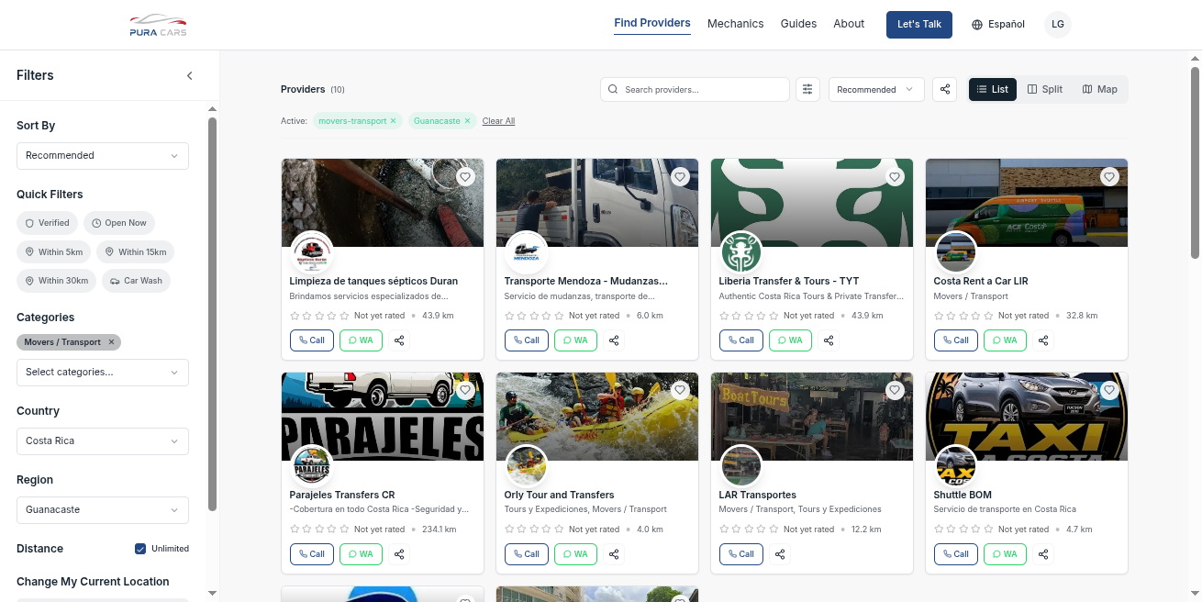
Task: Remove Movers / Transport category tag
Action: click(x=111, y=342)
